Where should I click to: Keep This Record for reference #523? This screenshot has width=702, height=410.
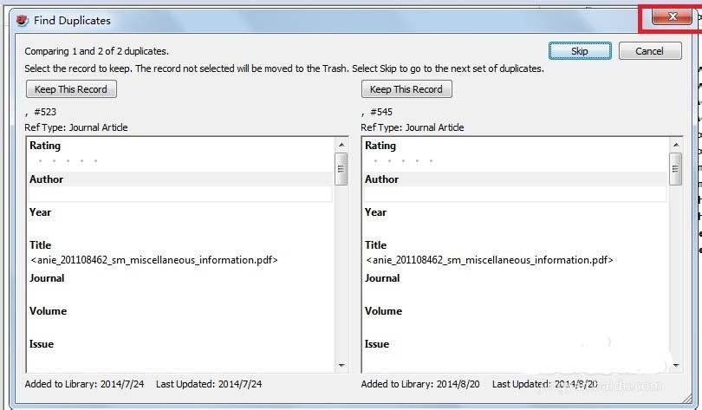coord(72,89)
